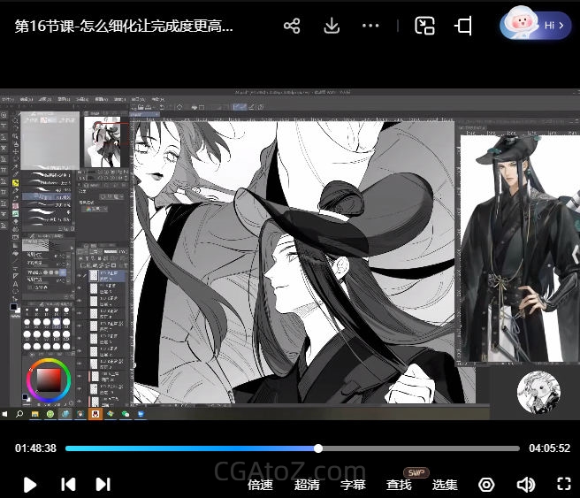Skip to the next video
This screenshot has height=498, width=580.
[103, 484]
